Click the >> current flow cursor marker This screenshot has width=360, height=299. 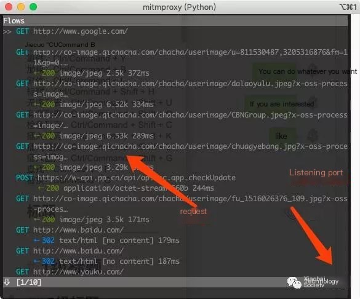pyautogui.click(x=7, y=31)
